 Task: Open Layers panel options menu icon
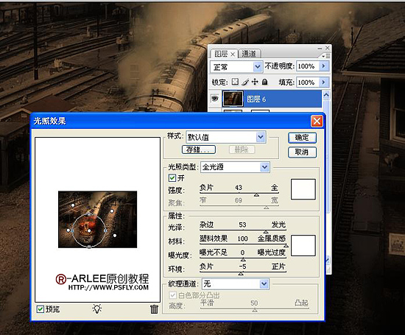(x=326, y=56)
